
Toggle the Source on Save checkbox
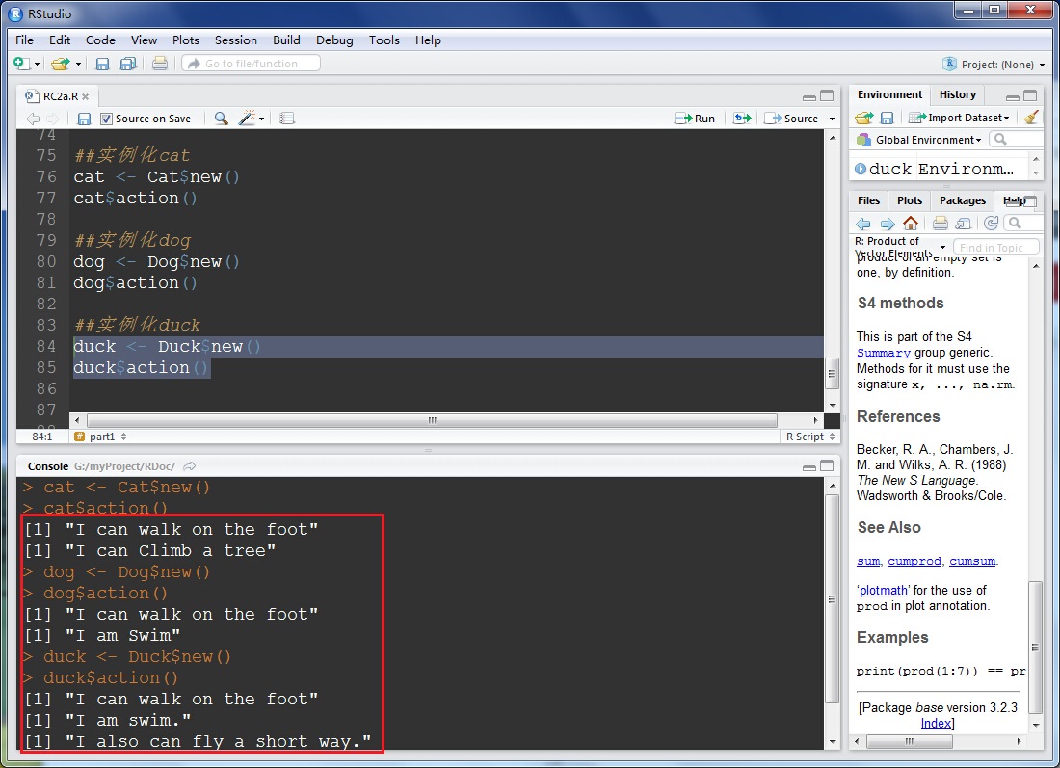pos(107,119)
